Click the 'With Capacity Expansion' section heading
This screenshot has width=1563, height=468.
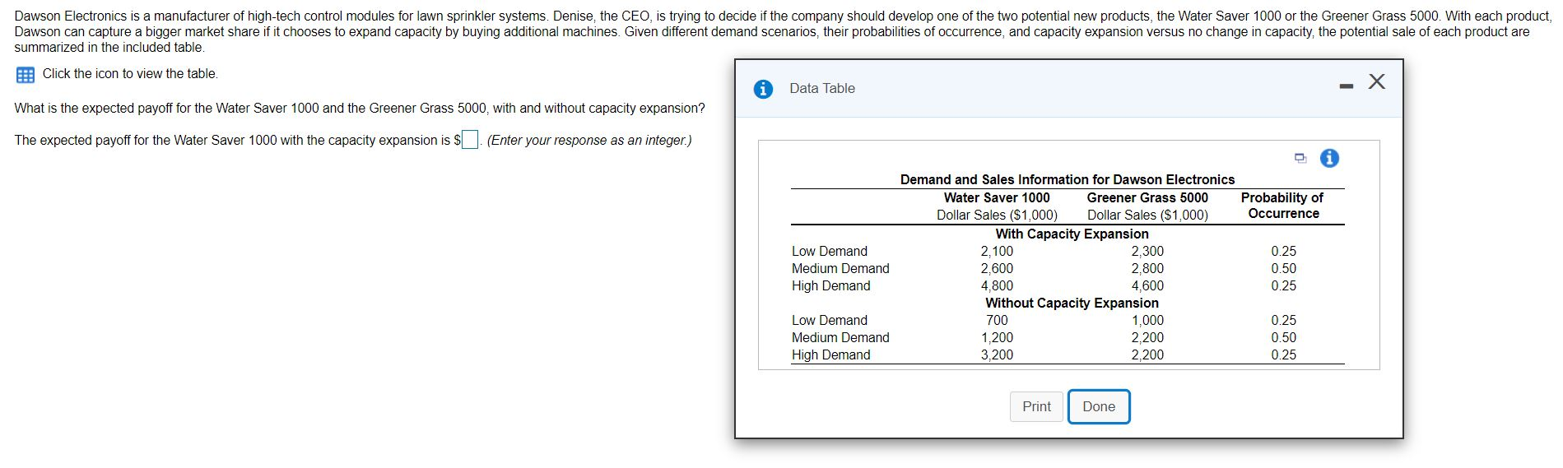(1072, 234)
